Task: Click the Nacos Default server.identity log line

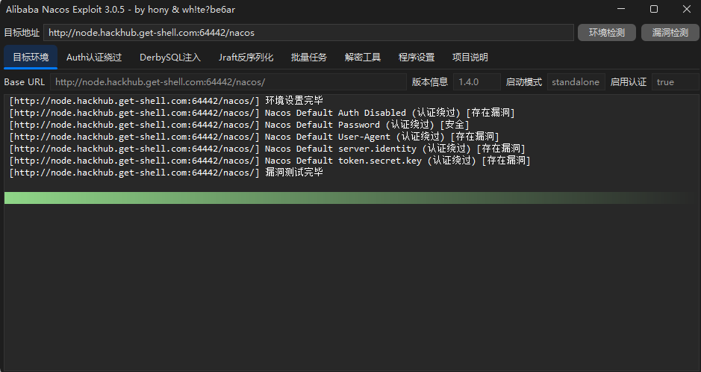Action: (x=267, y=149)
